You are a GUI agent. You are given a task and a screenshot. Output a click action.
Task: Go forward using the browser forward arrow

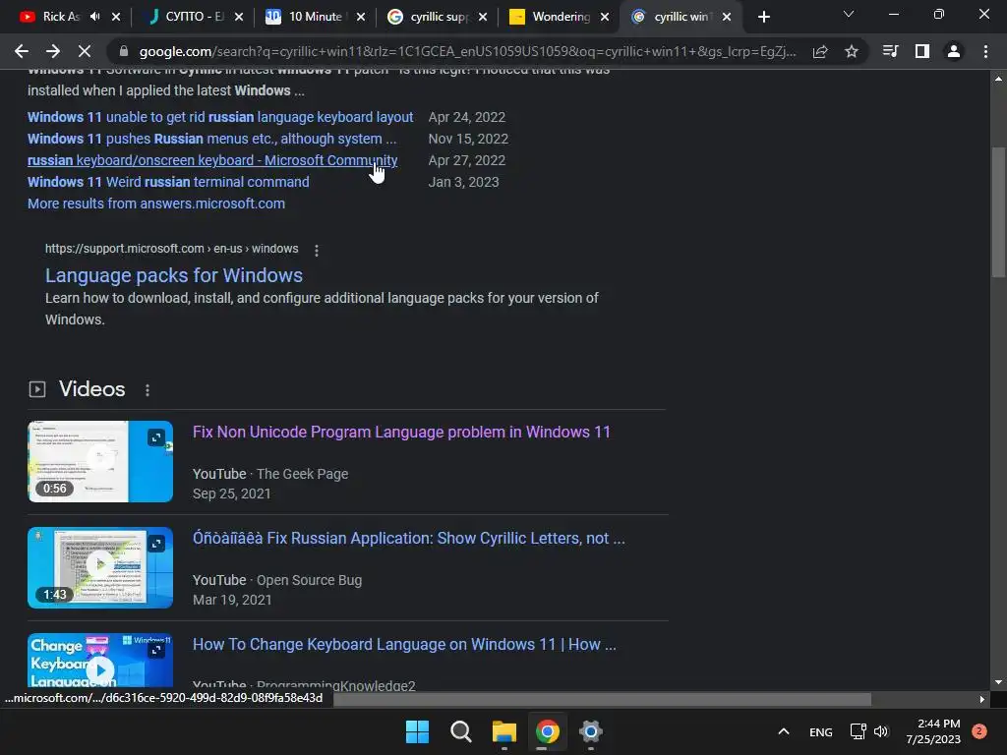pyautogui.click(x=53, y=51)
